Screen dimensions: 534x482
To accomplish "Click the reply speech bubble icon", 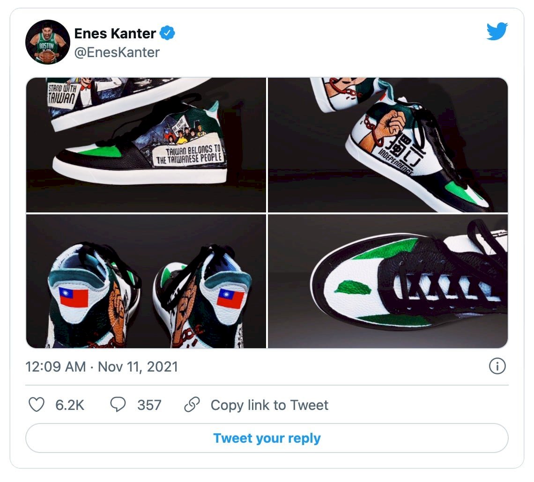I will pyautogui.click(x=118, y=405).
